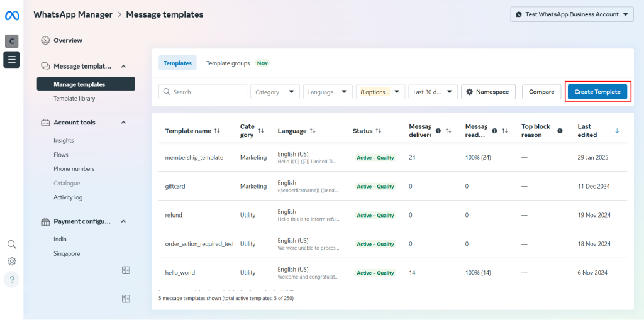Screen dimensions: 644x320
Task: Open the Last 30 days date dropdown
Action: point(433,92)
